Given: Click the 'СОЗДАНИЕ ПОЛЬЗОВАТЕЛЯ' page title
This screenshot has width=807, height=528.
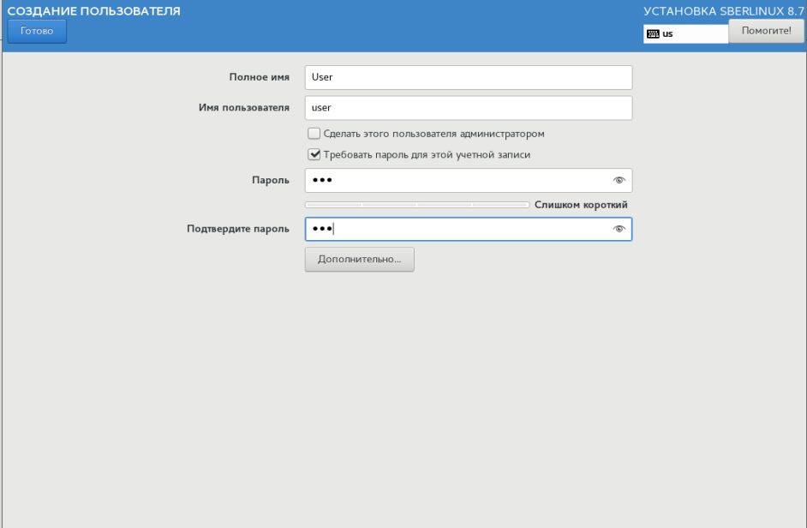Looking at the screenshot, I should [93, 11].
